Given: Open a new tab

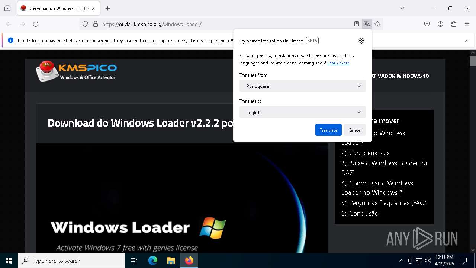Looking at the screenshot, I should pos(108,8).
